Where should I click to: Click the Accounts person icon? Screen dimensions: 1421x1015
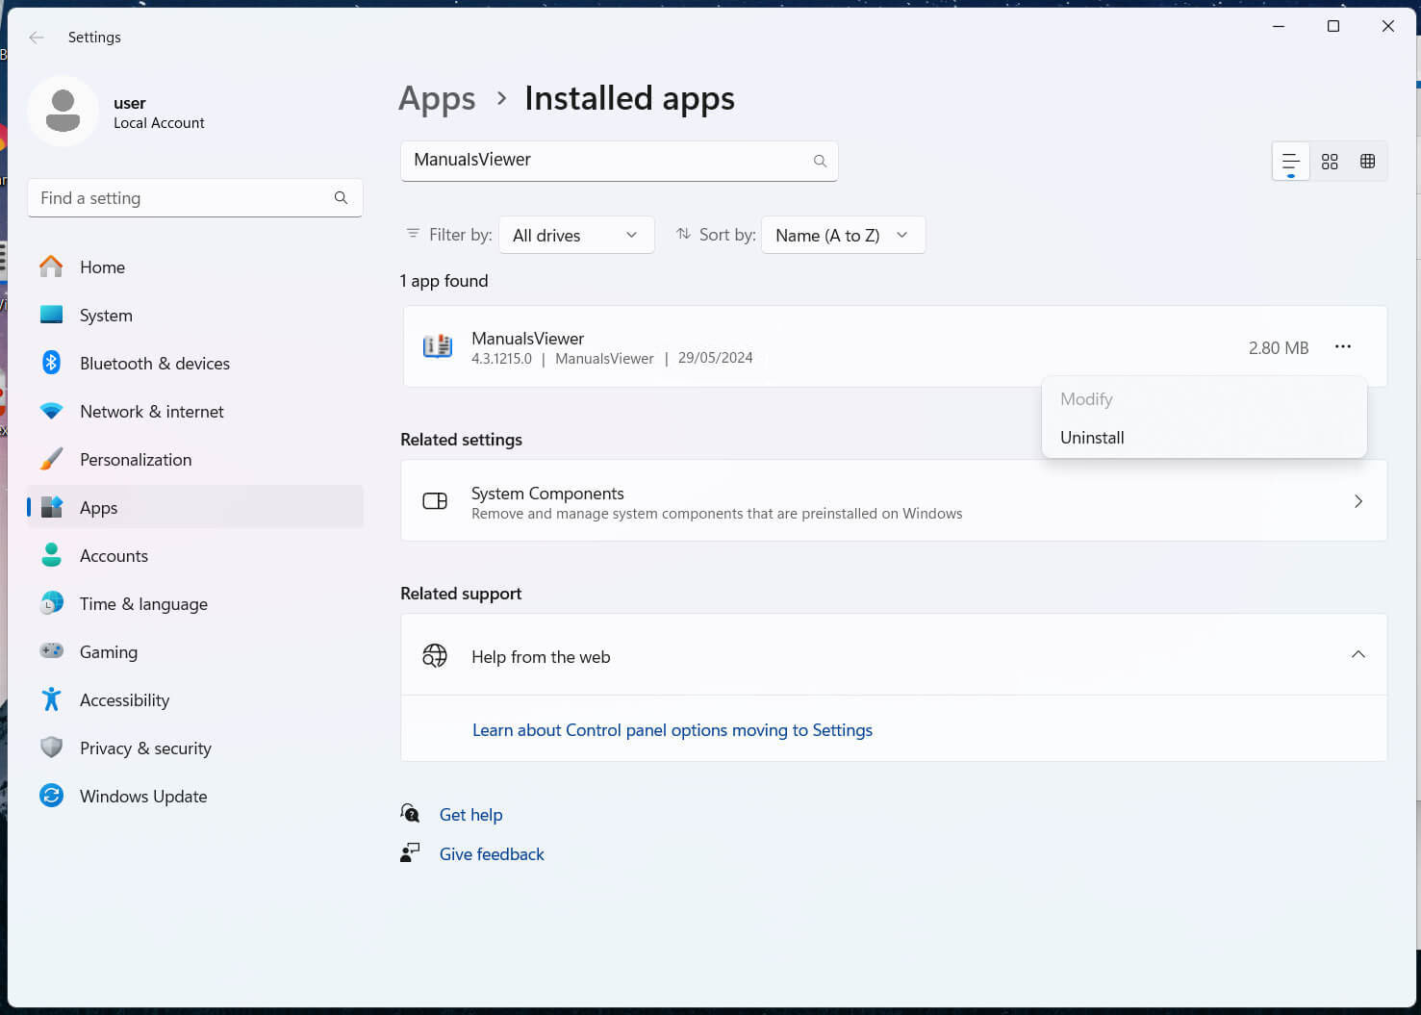pos(51,555)
